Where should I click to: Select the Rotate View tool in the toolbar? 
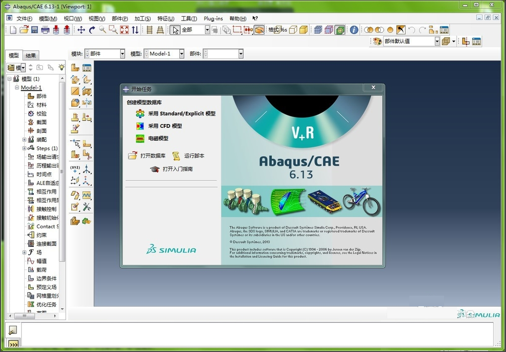tap(92, 30)
